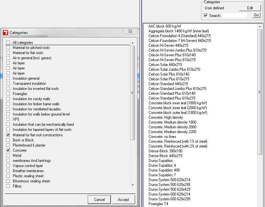
Task: Enable Insulation for cavity walls
Action: click(x=8, y=99)
